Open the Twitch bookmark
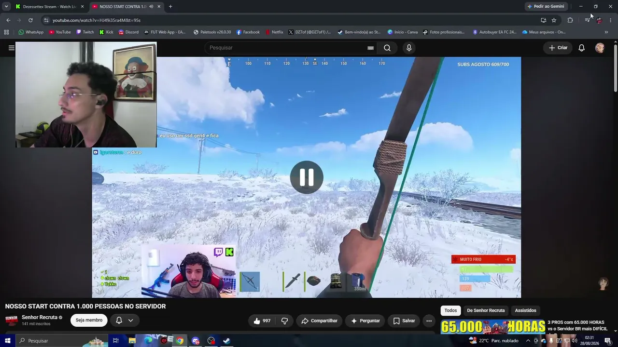 click(84, 32)
